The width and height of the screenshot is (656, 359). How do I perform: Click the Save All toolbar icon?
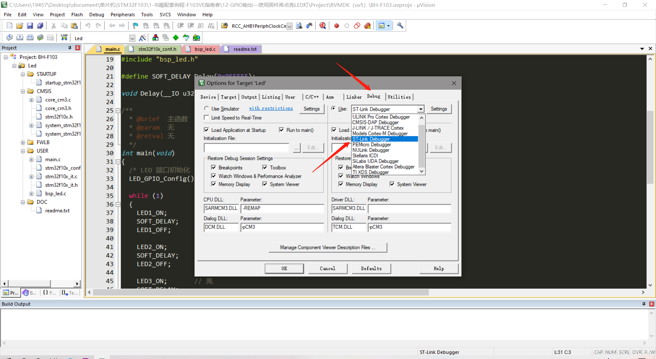pos(40,26)
